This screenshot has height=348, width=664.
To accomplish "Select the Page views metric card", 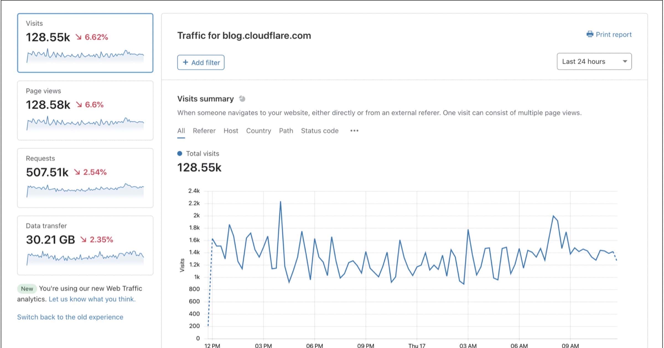I will pyautogui.click(x=85, y=110).
